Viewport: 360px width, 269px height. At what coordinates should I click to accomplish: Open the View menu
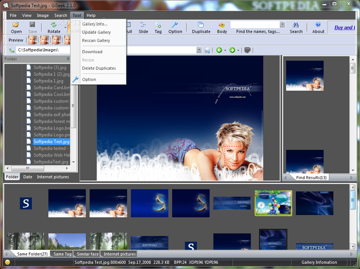[x=27, y=15]
